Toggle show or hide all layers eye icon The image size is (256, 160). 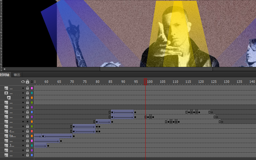[23, 82]
